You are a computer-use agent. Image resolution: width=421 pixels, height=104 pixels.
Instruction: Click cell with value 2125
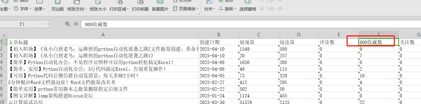[x=299, y=101]
